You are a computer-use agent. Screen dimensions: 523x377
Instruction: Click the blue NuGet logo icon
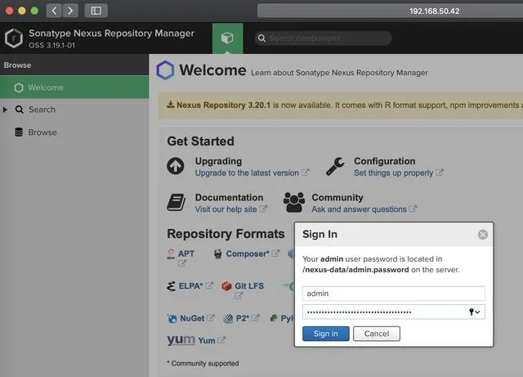172,319
